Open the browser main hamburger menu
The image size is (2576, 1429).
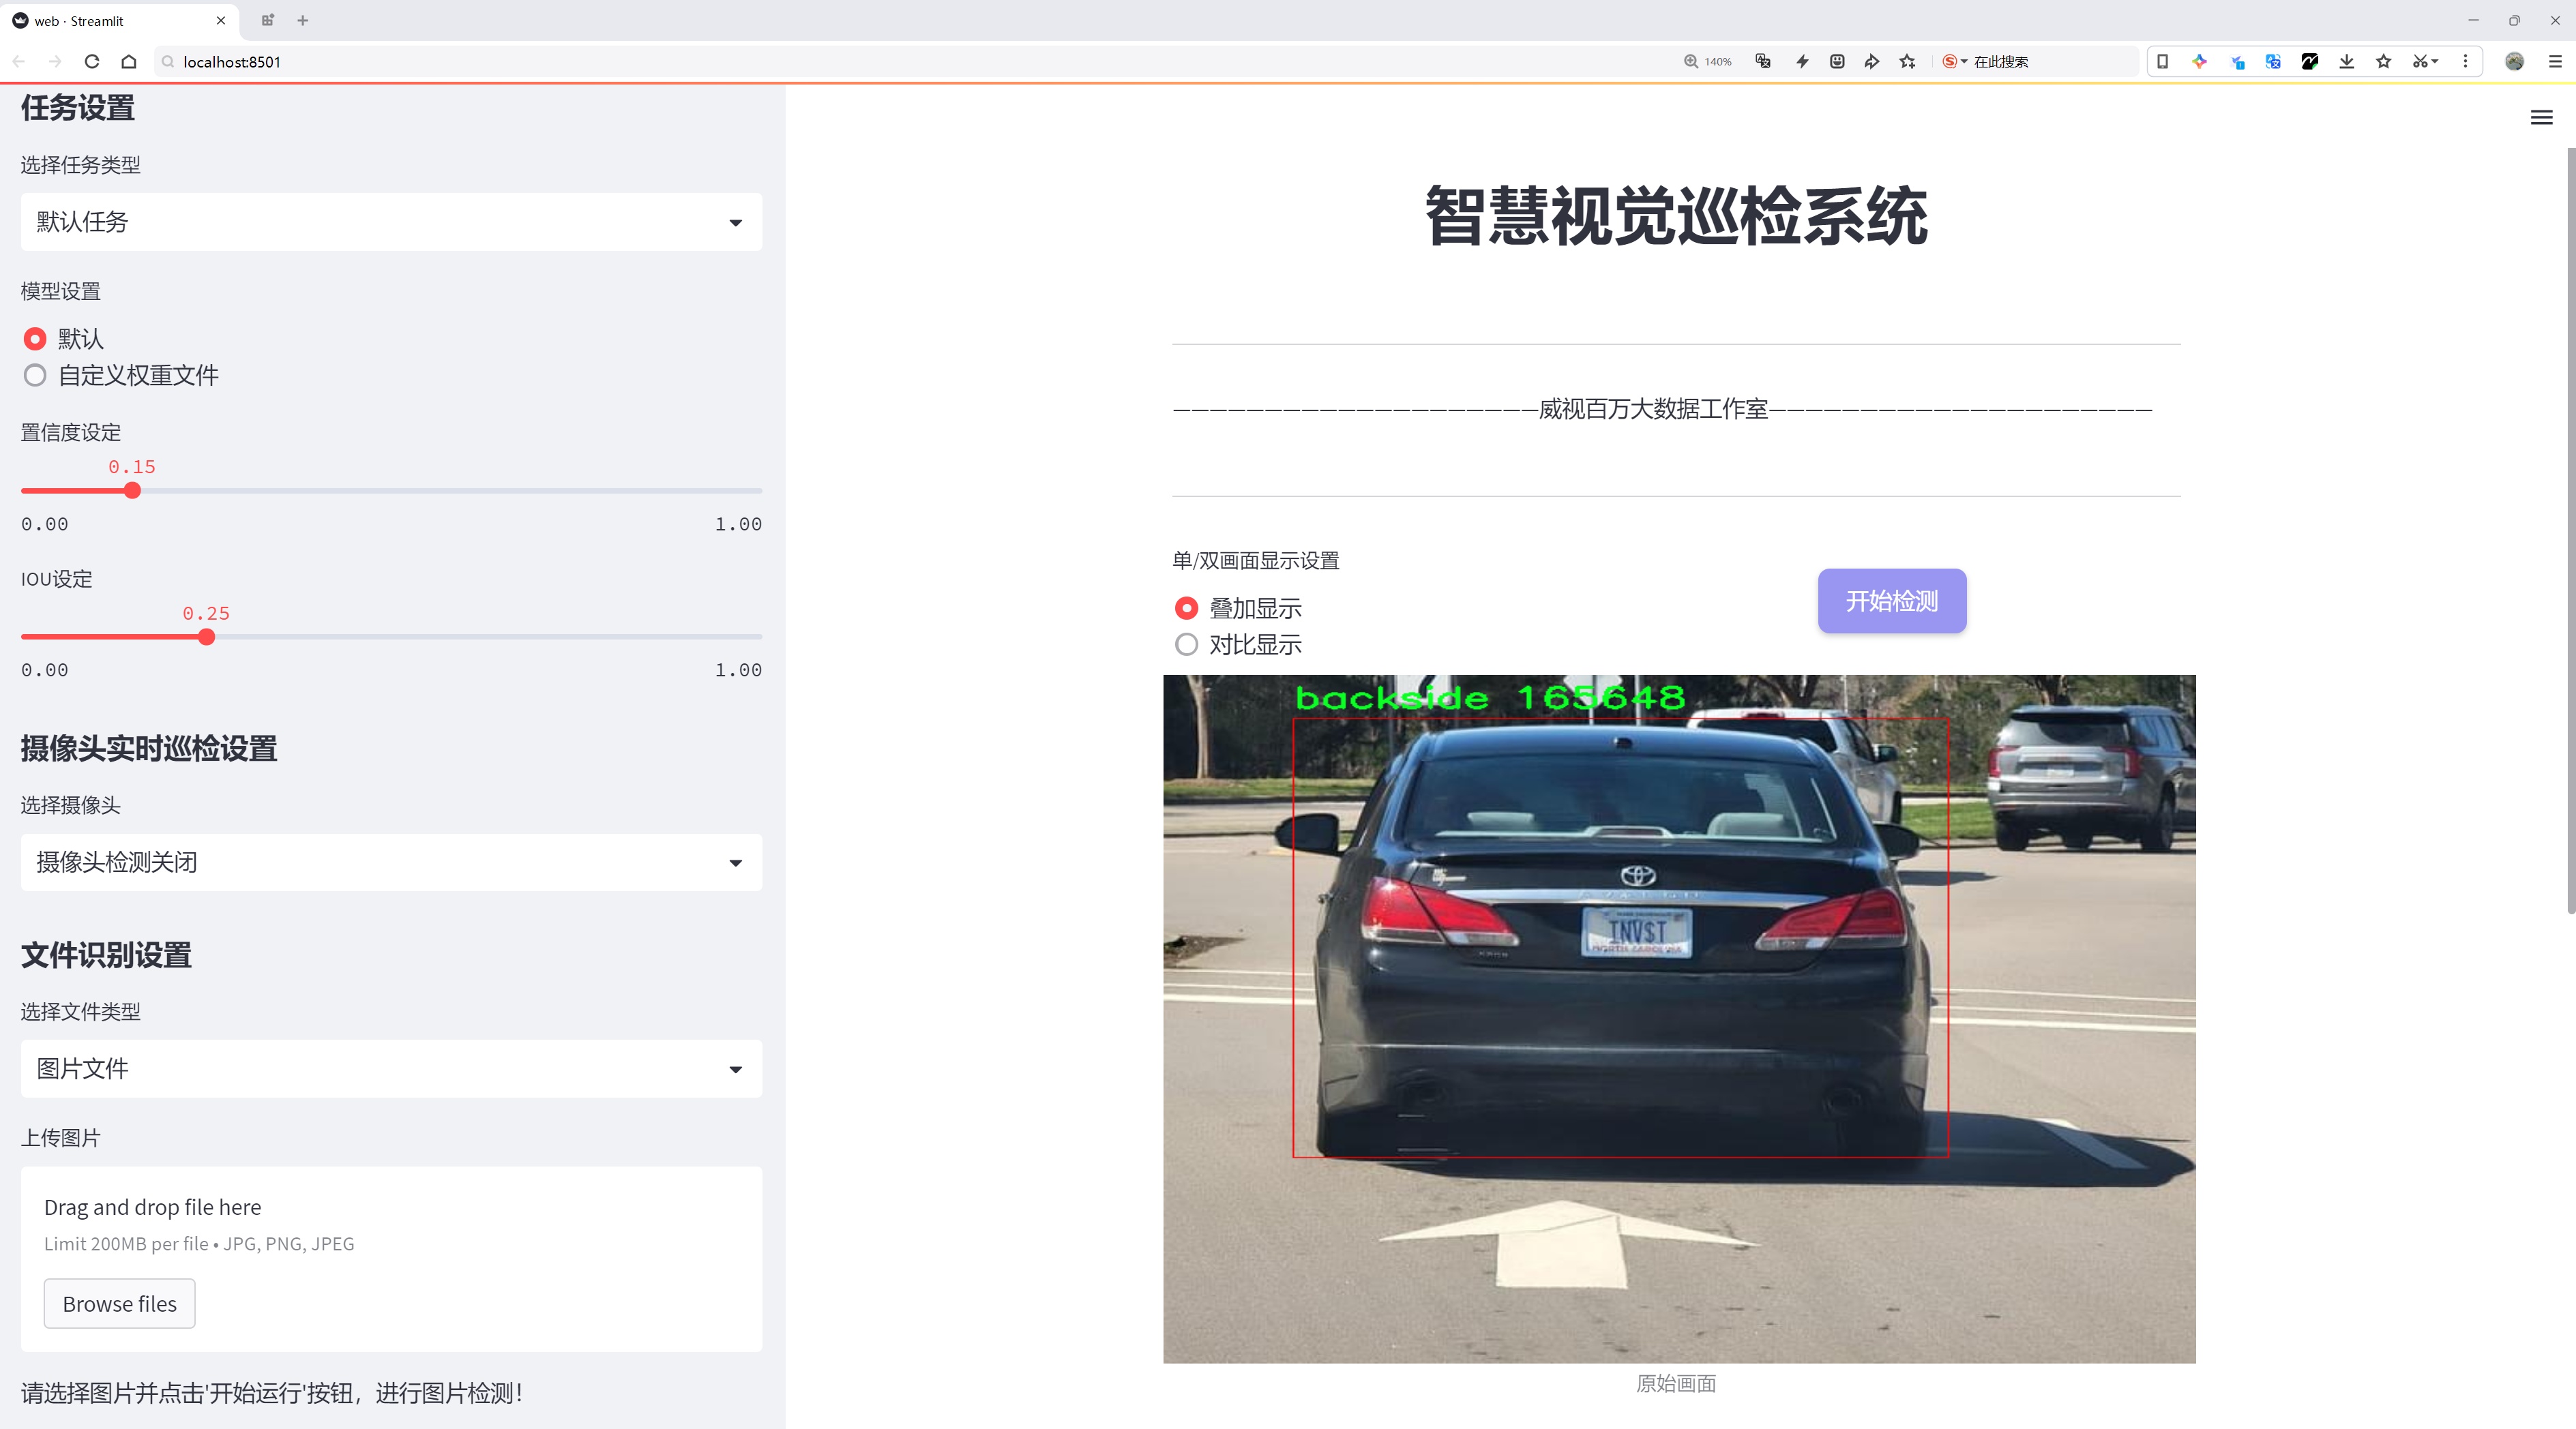2554,62
